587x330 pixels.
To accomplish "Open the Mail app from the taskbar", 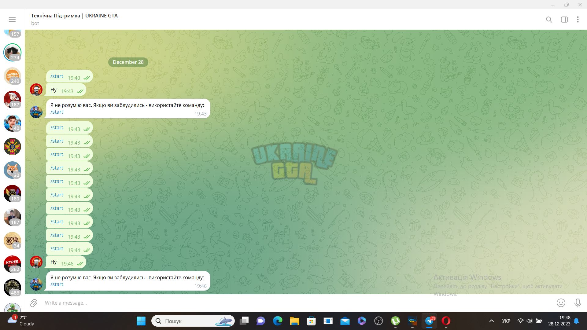I will click(x=345, y=321).
